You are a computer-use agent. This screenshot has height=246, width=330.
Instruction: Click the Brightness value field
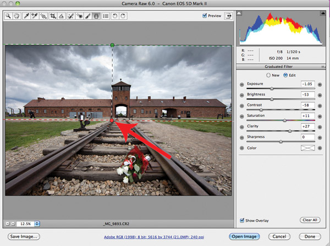point(308,94)
